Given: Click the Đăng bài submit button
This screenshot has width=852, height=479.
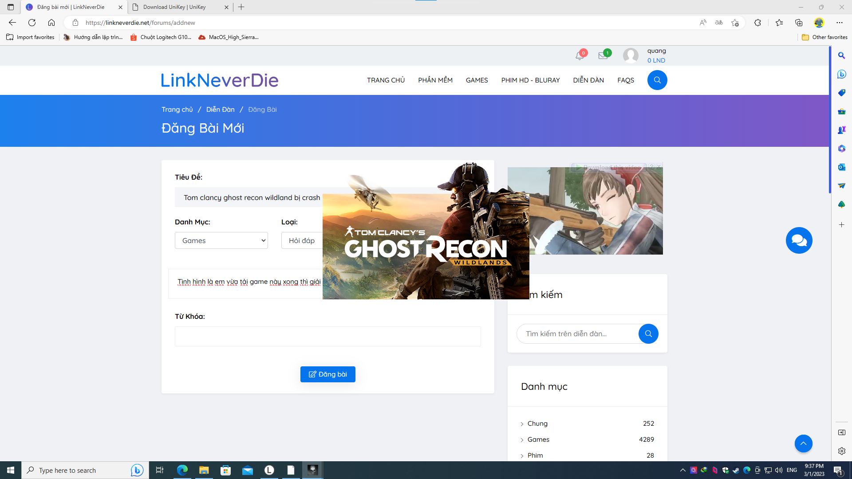Looking at the screenshot, I should click(x=327, y=374).
